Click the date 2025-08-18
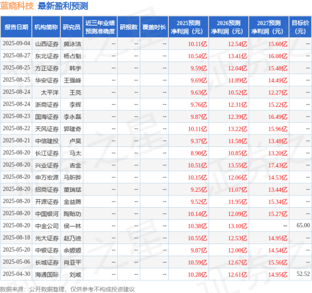Viewport: 312px width, 293px height. click(16, 238)
